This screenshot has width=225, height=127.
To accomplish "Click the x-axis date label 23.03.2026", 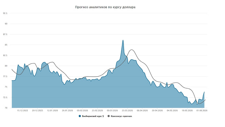I will click(x=127, y=111).
